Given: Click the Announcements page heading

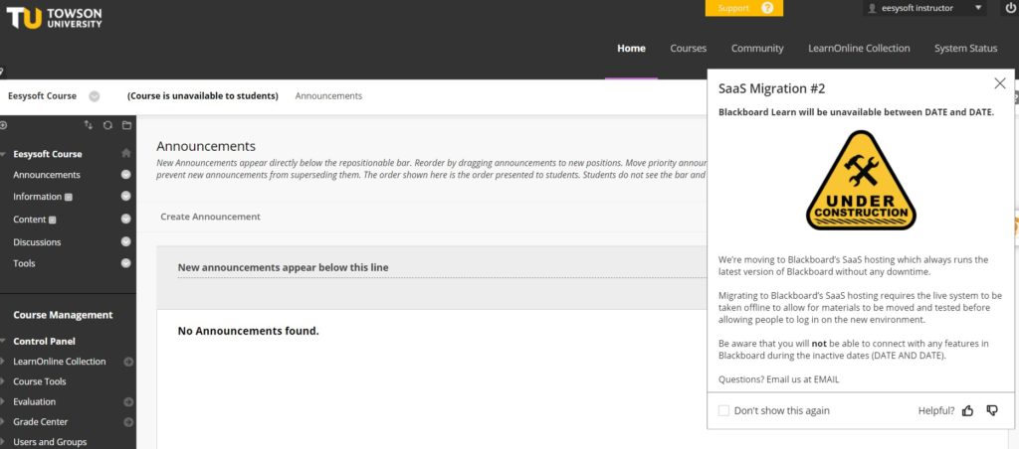Looking at the screenshot, I should [206, 146].
